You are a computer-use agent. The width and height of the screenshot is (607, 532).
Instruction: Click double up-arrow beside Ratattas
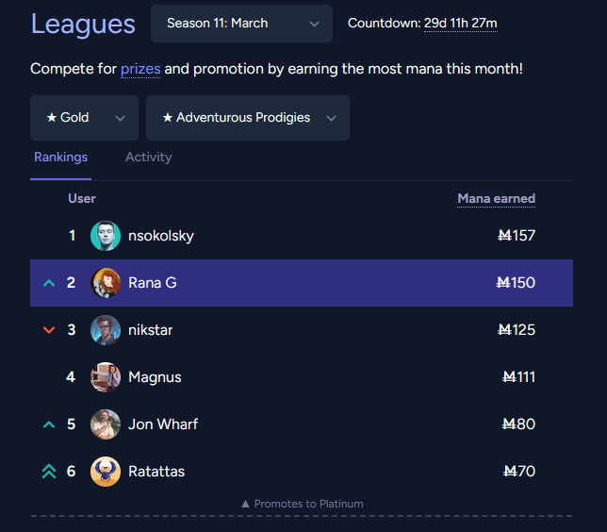49,472
